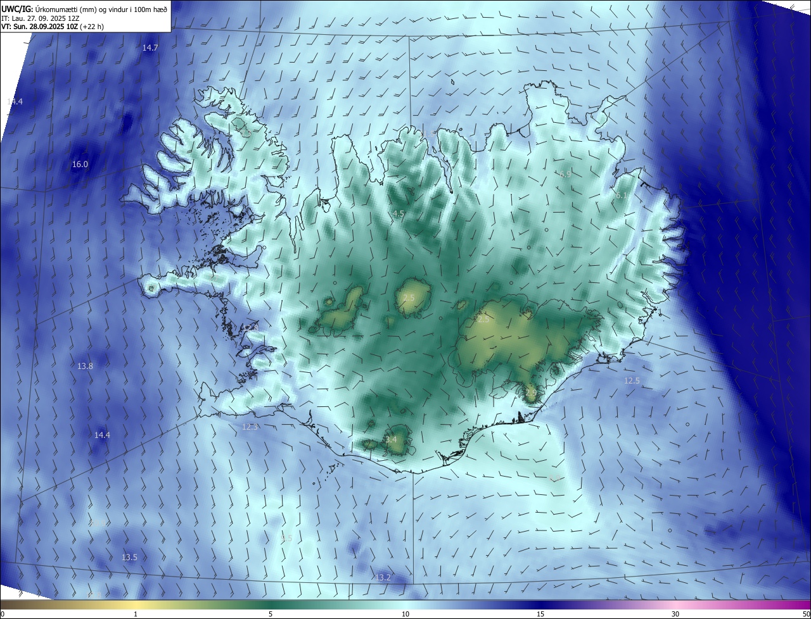This screenshot has height=619, width=811.
Task: Click the 2.5 label on the largest ice cap
Action: (x=483, y=320)
